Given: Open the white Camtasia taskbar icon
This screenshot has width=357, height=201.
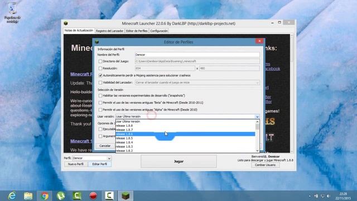Looking at the screenshot, I should 109,196.
